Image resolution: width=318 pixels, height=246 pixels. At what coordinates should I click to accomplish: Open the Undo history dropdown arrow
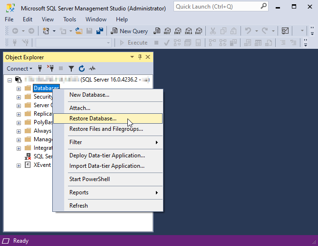click(x=256, y=31)
